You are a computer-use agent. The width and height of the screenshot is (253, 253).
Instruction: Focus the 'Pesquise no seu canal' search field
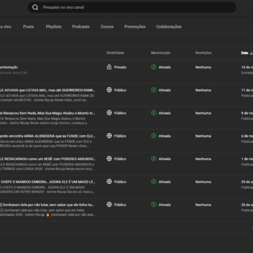pyautogui.click(x=132, y=8)
